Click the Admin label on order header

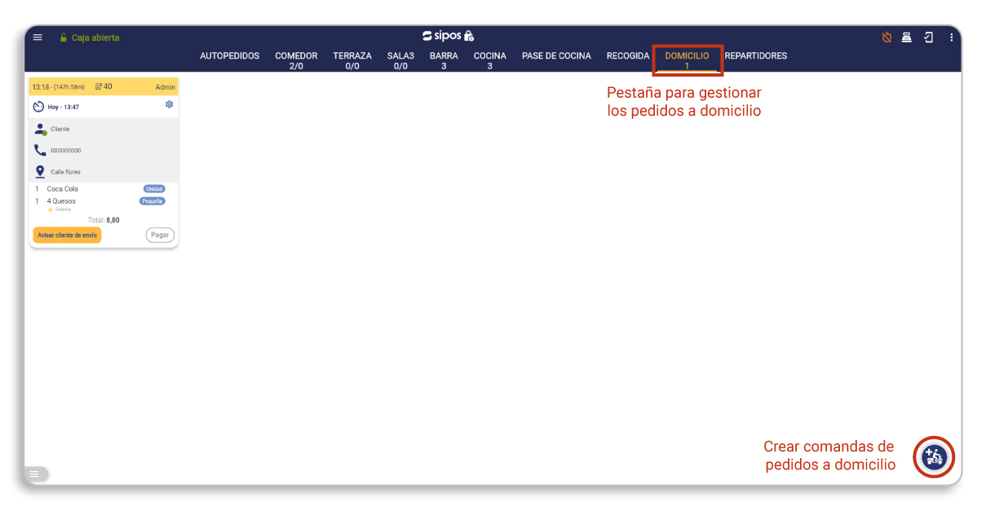point(166,87)
